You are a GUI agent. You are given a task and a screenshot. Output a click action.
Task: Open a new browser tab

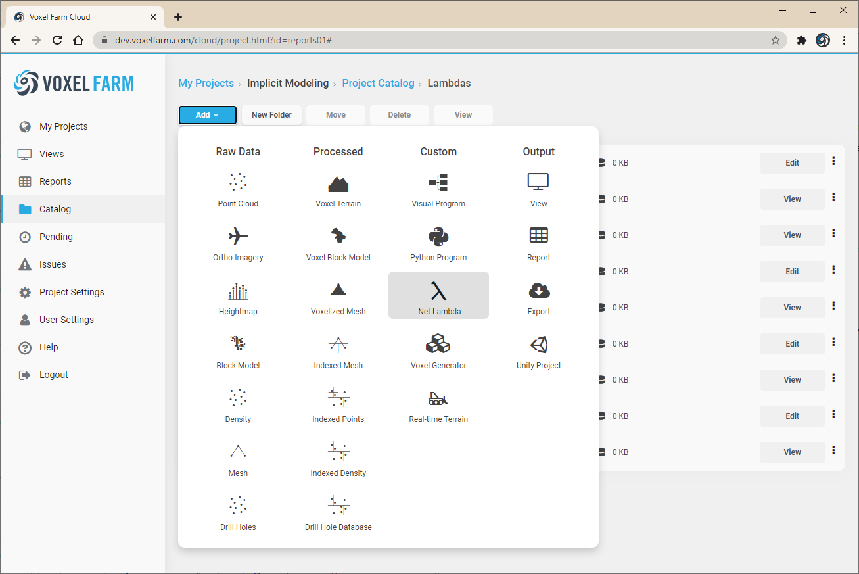click(178, 17)
